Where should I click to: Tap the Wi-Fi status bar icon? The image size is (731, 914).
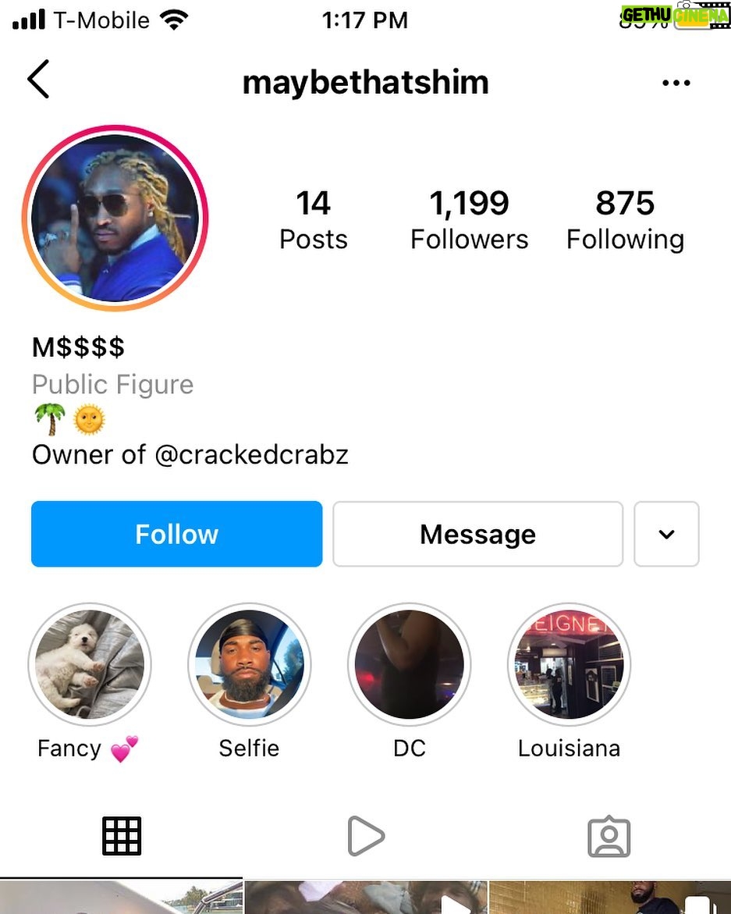tap(173, 20)
